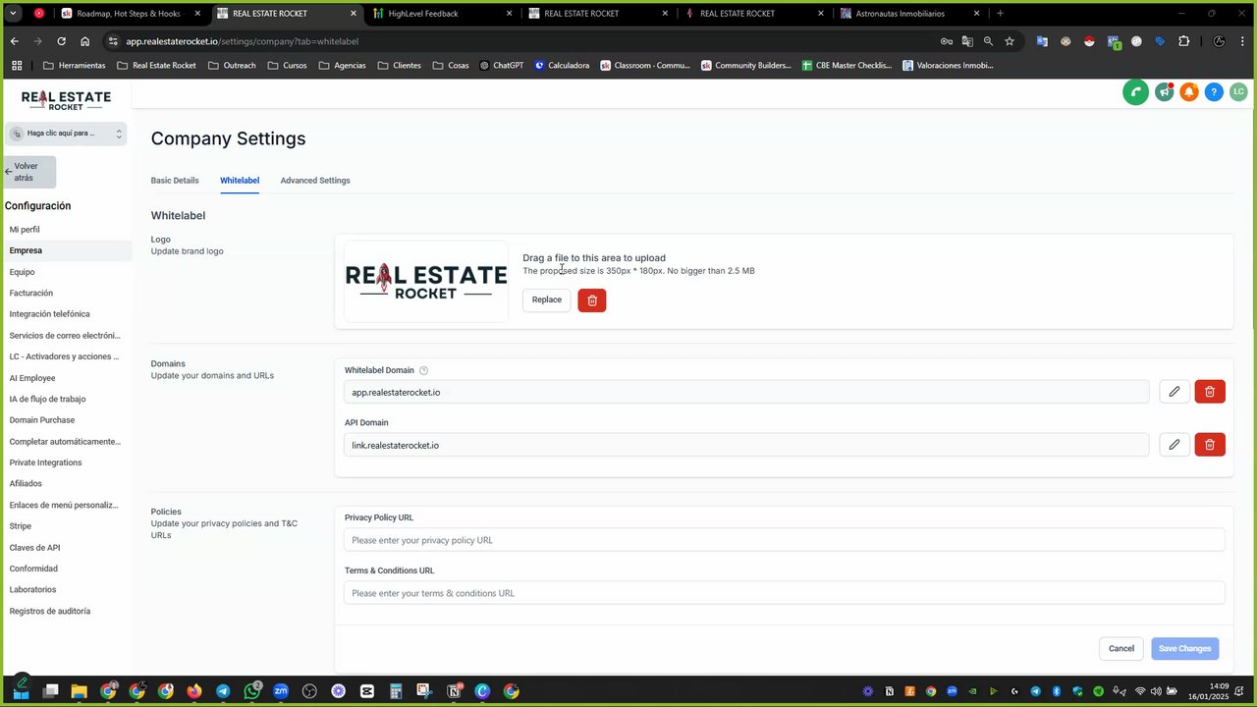Edit the API Domain with the pencil icon
This screenshot has height=707, width=1257.
tap(1175, 445)
